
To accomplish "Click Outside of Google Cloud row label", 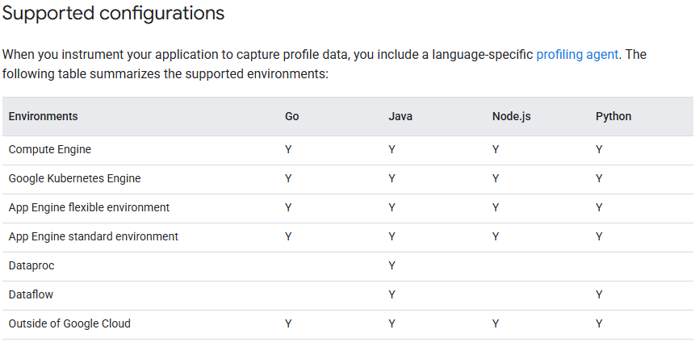I will coord(69,323).
